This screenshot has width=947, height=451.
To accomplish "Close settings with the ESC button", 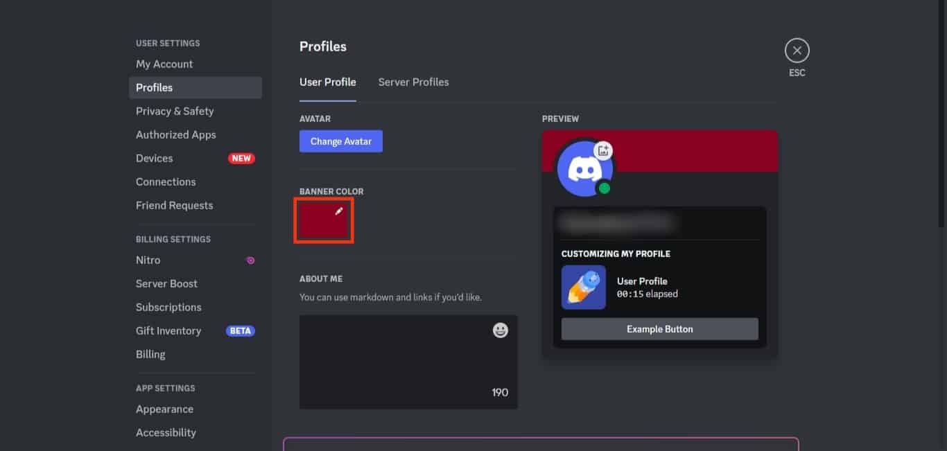I will 797,50.
